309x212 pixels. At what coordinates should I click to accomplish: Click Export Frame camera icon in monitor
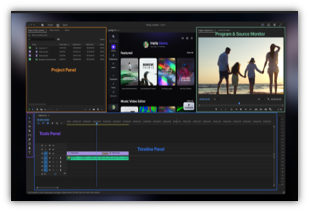(265, 109)
